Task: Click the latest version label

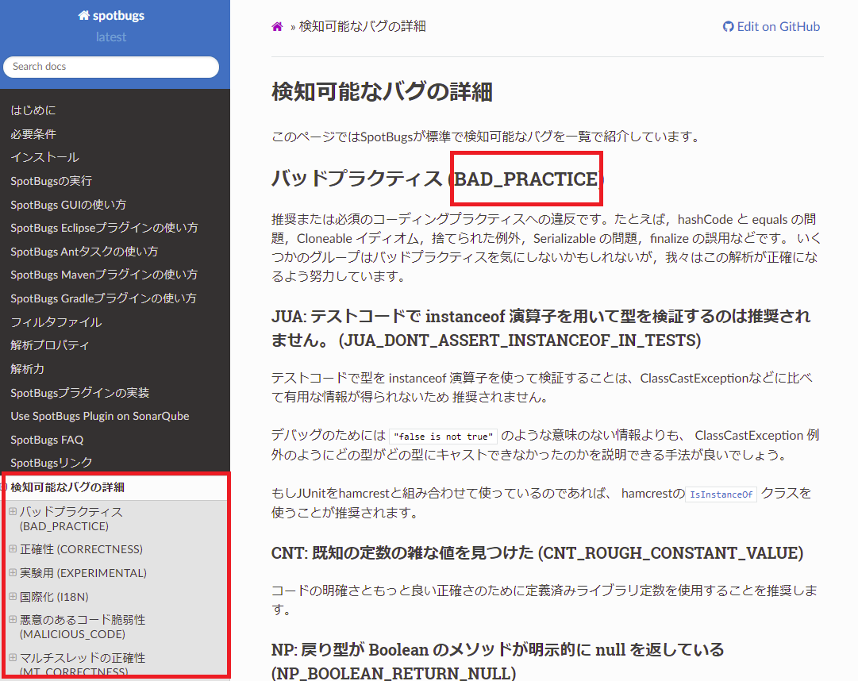Action: pyautogui.click(x=111, y=37)
